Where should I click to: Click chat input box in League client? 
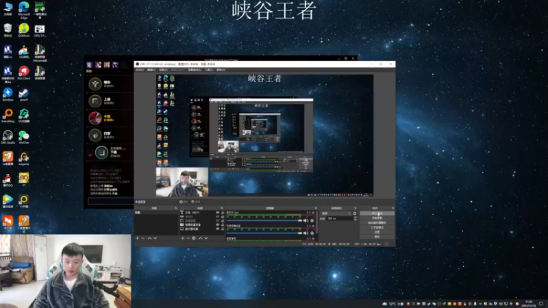tap(110, 201)
